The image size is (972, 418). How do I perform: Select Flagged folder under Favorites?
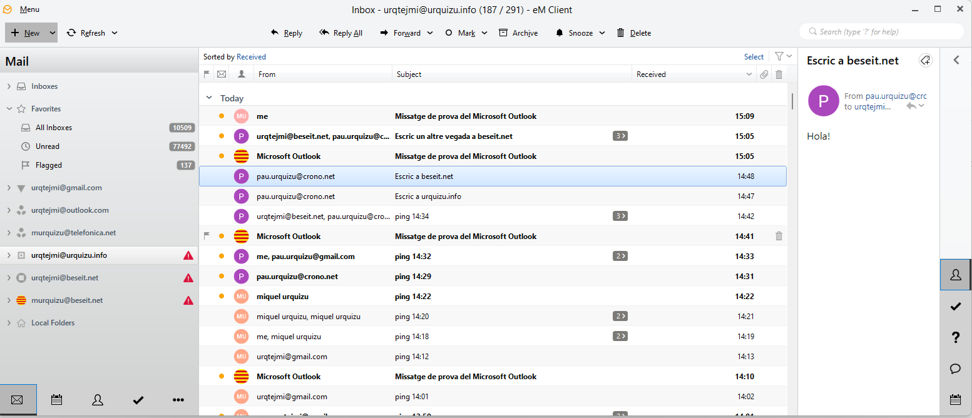coord(48,165)
